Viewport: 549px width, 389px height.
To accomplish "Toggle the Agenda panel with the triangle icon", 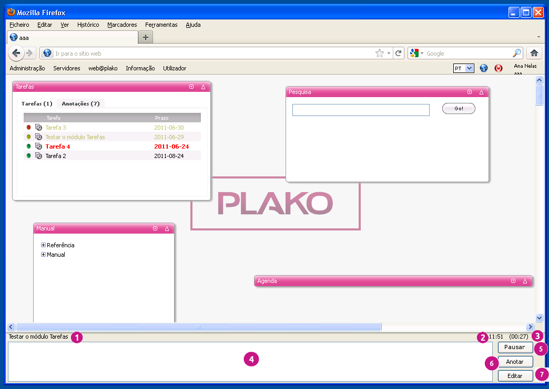I will (525, 281).
